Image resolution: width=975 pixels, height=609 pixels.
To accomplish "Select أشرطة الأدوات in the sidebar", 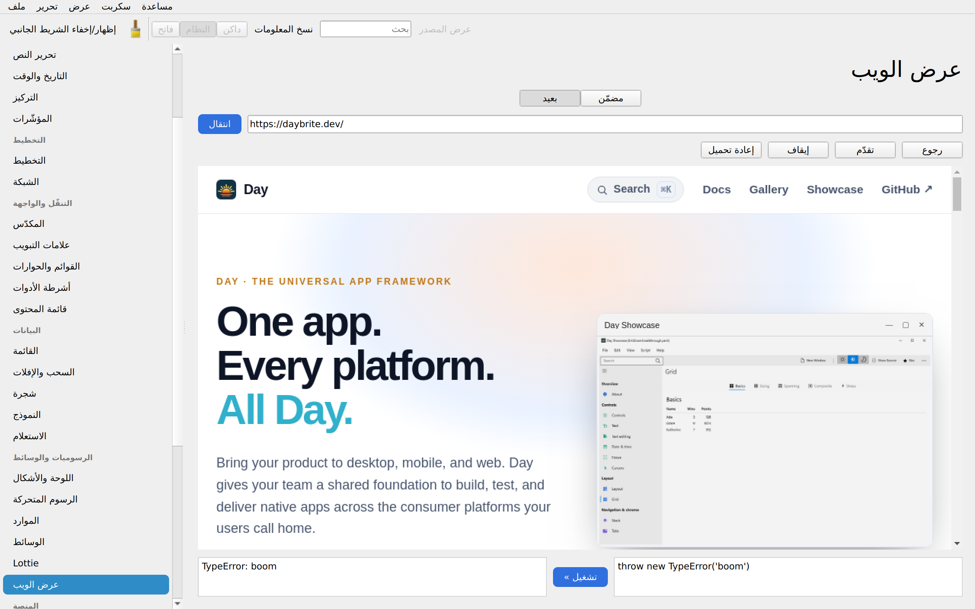I will tap(86, 288).
